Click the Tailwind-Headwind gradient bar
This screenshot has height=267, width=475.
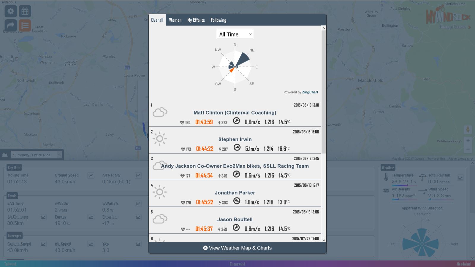(x=237, y=263)
